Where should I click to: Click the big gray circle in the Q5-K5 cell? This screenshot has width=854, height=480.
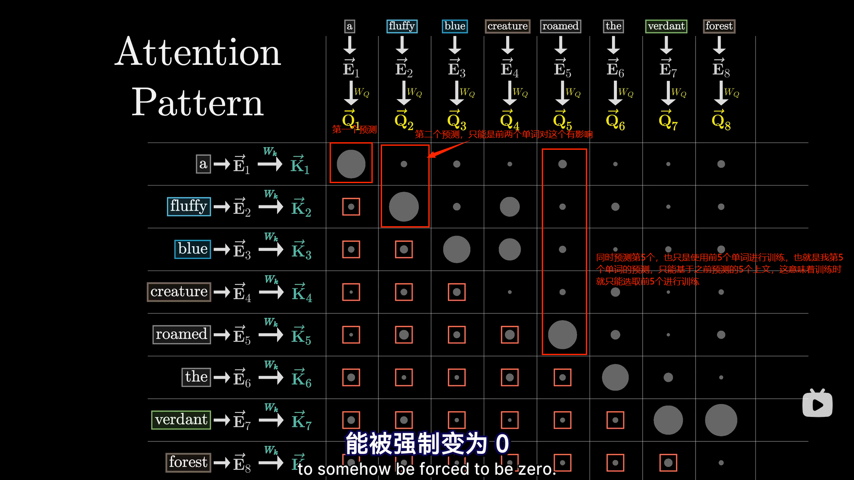(x=562, y=335)
